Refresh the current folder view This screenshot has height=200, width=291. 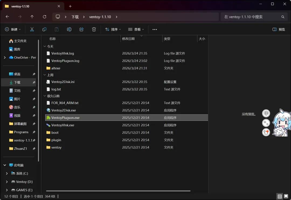(x=44, y=17)
